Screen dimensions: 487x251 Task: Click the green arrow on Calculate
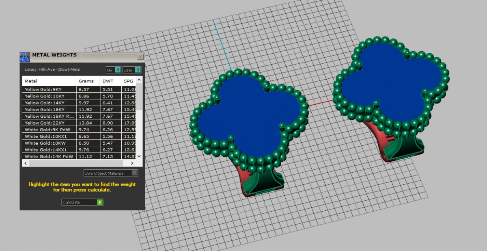point(100,202)
